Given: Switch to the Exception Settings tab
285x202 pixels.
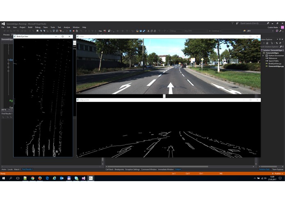Looking at the screenshot, I should pos(132,169).
